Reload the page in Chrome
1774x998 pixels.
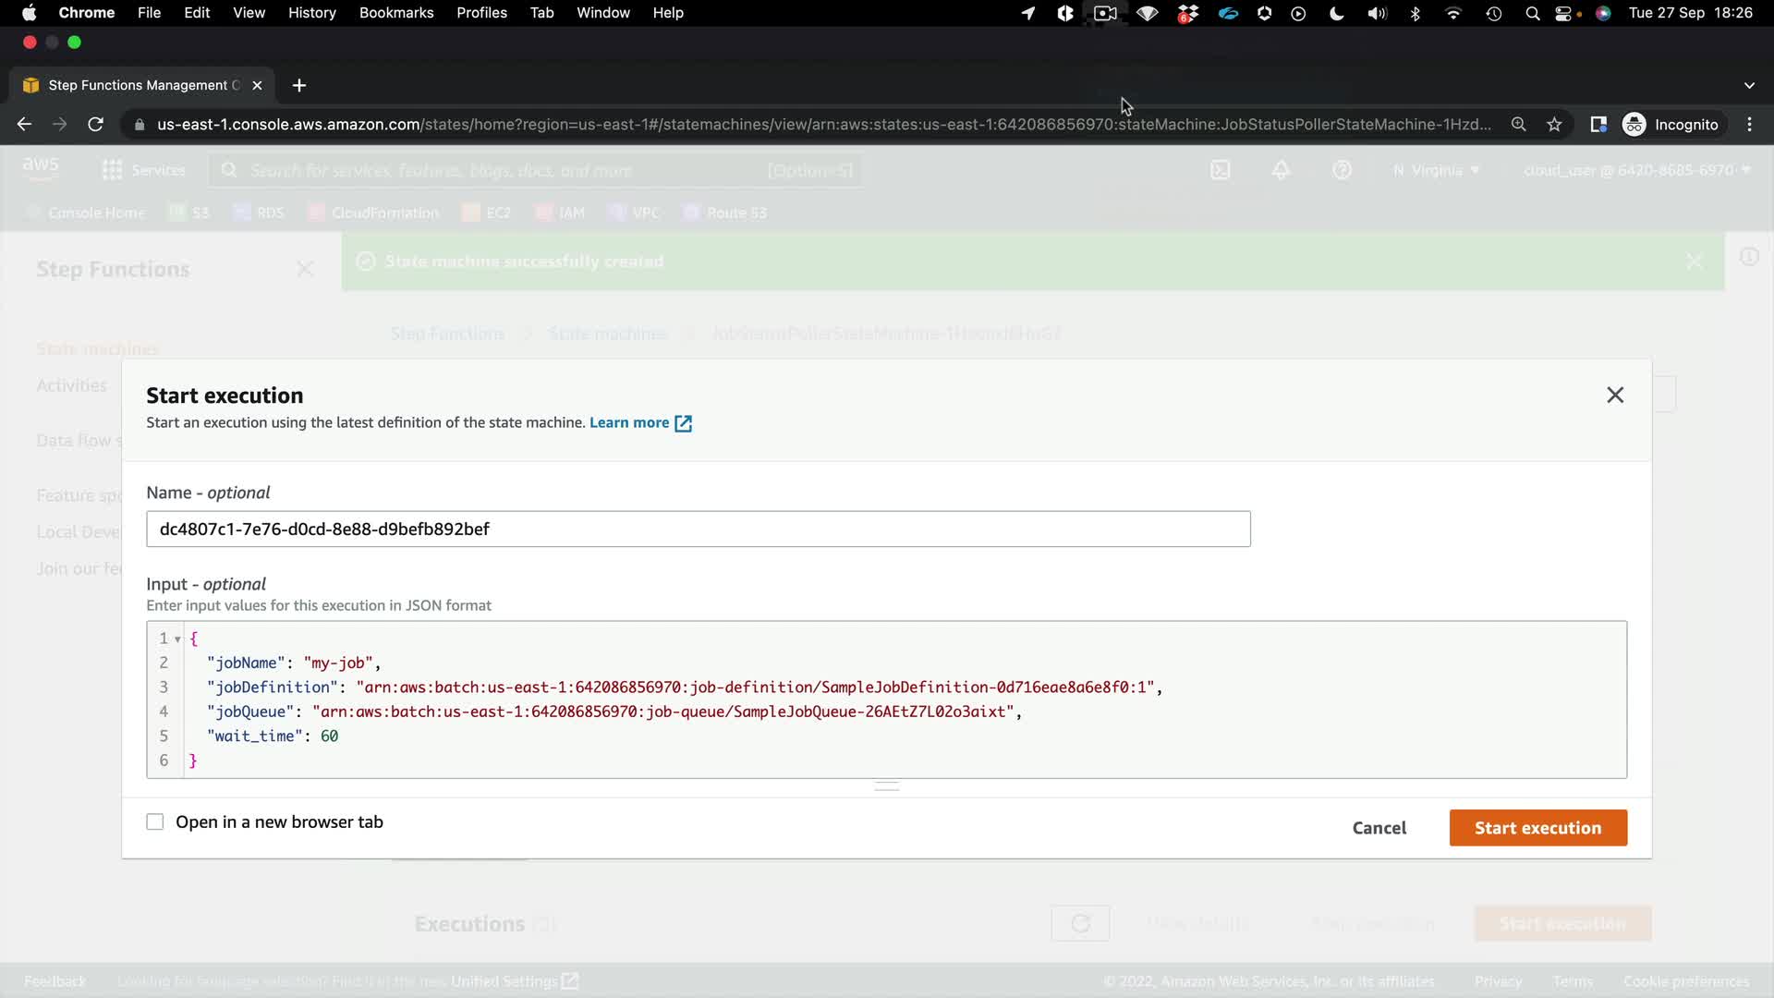tap(95, 125)
